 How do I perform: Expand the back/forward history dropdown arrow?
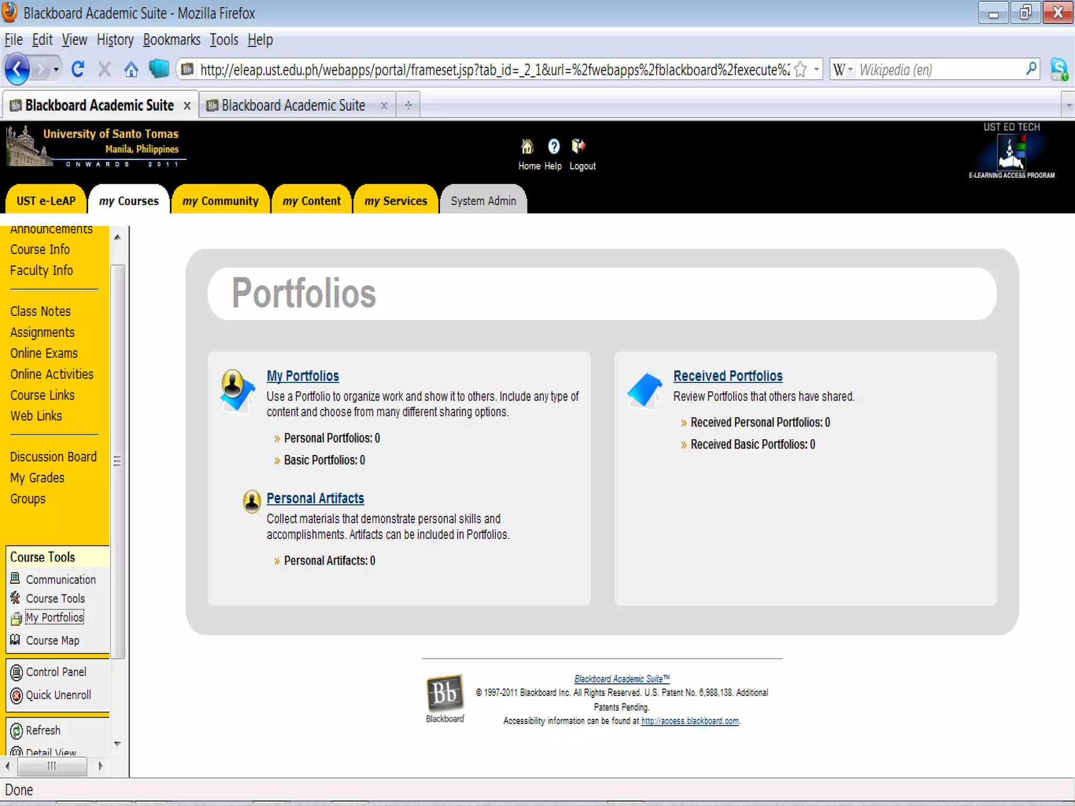click(x=56, y=69)
